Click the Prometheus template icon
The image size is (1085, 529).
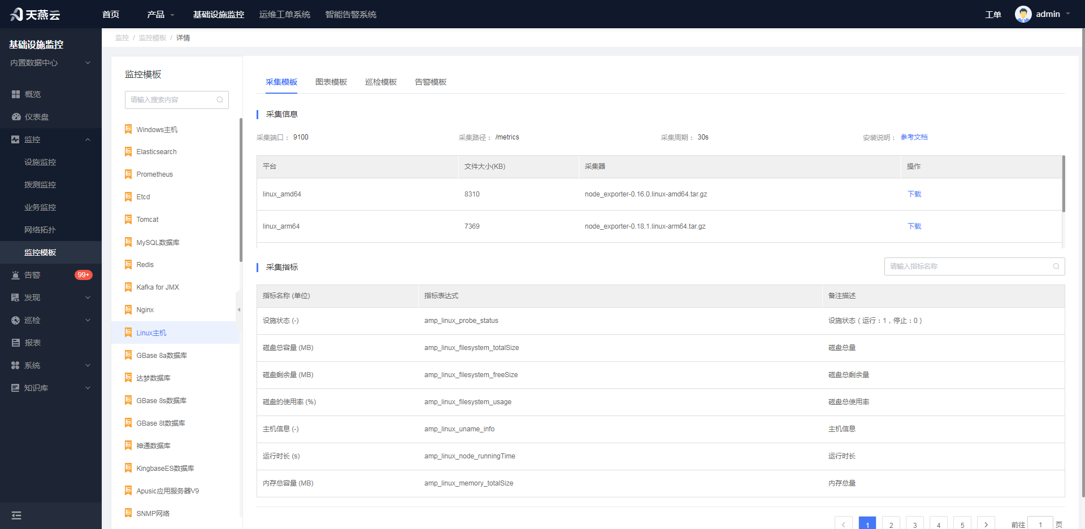coord(128,174)
